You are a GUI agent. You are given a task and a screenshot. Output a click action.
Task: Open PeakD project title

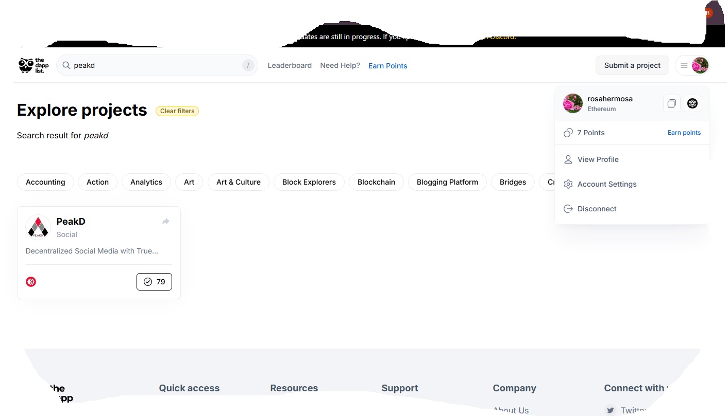tap(71, 222)
